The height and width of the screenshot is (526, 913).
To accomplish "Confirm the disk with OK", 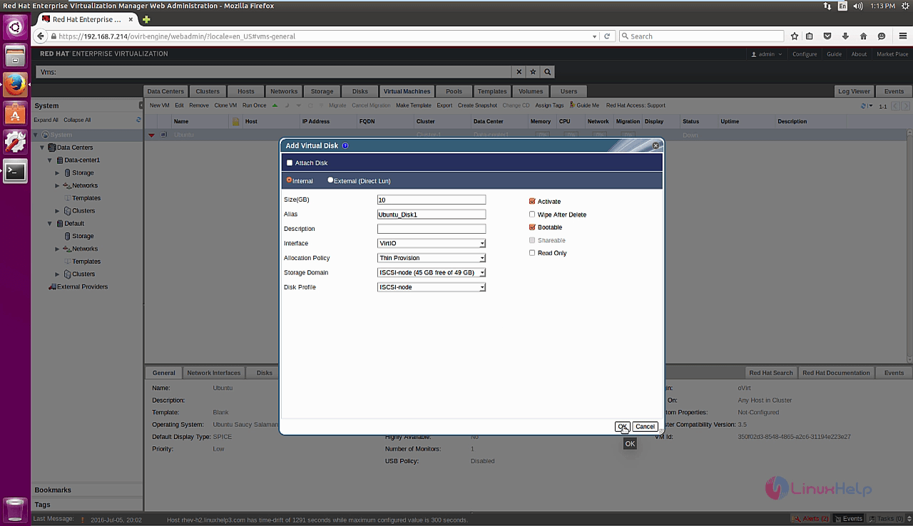I will point(623,426).
